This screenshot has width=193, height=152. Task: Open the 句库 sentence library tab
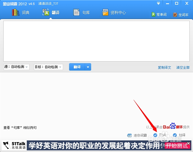click(81, 12)
